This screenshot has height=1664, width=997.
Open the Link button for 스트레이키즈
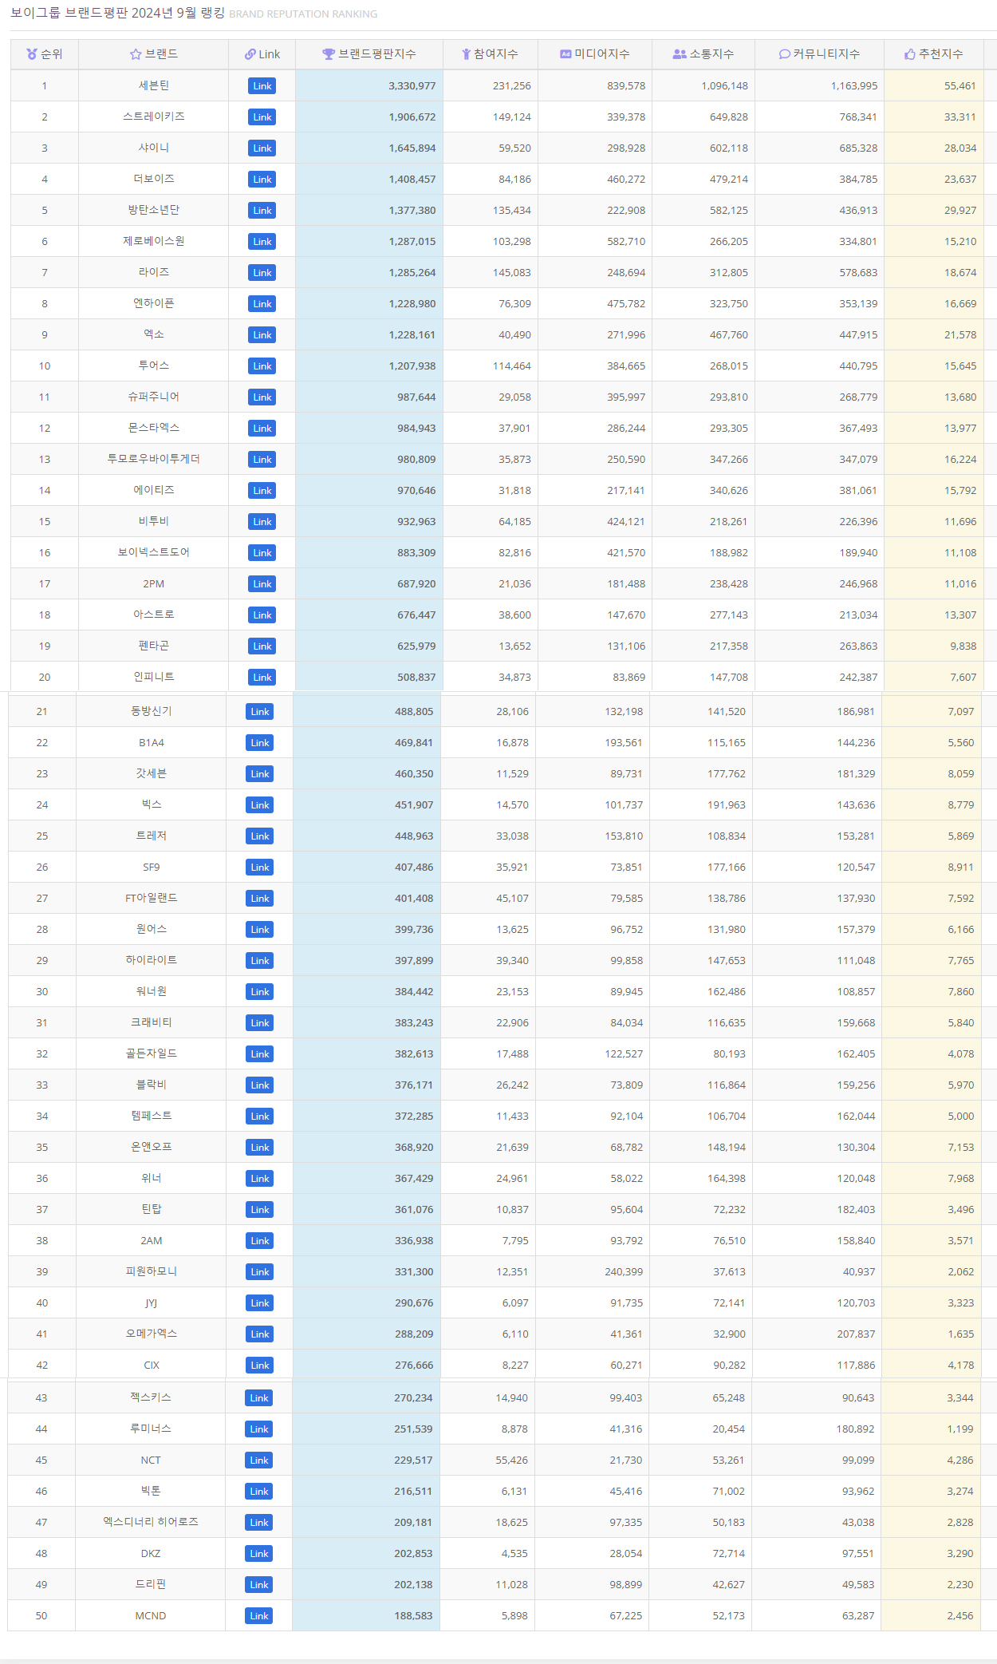point(262,117)
